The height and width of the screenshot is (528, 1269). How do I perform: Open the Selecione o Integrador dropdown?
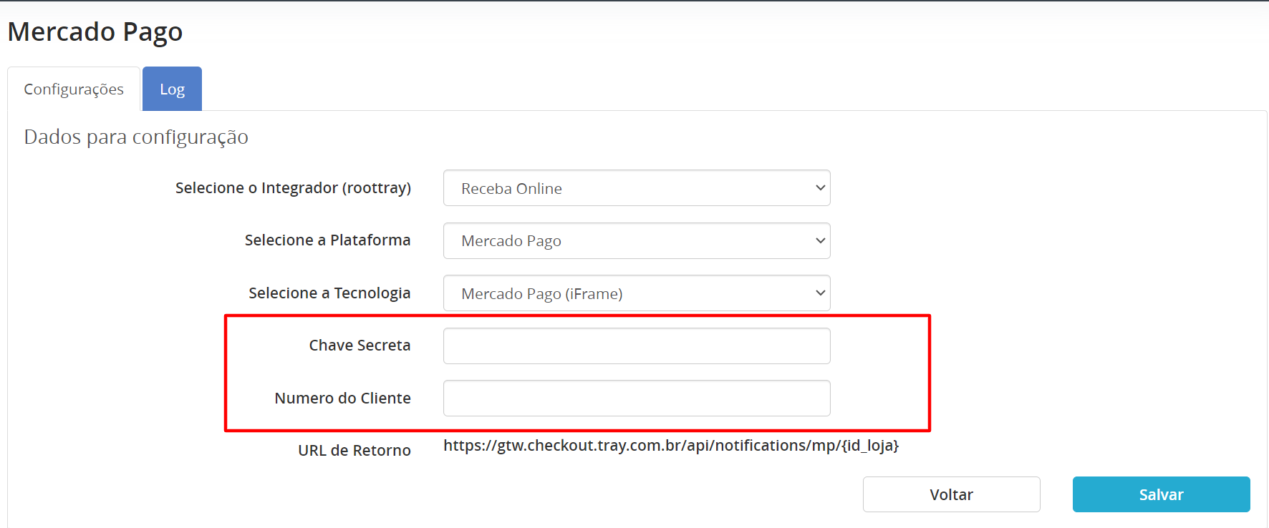[x=637, y=188]
